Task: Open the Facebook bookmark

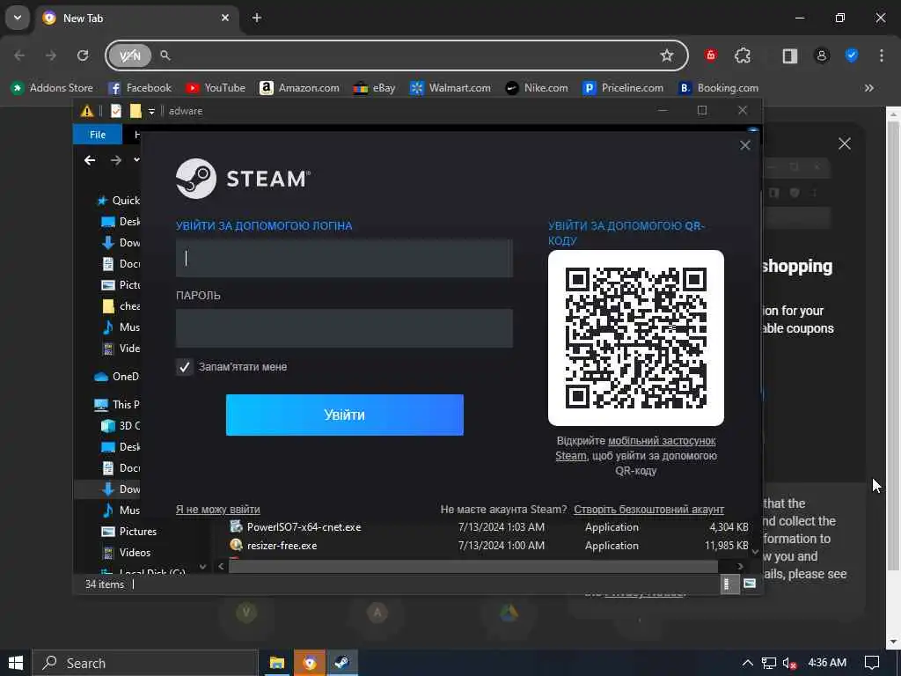Action: coord(140,88)
